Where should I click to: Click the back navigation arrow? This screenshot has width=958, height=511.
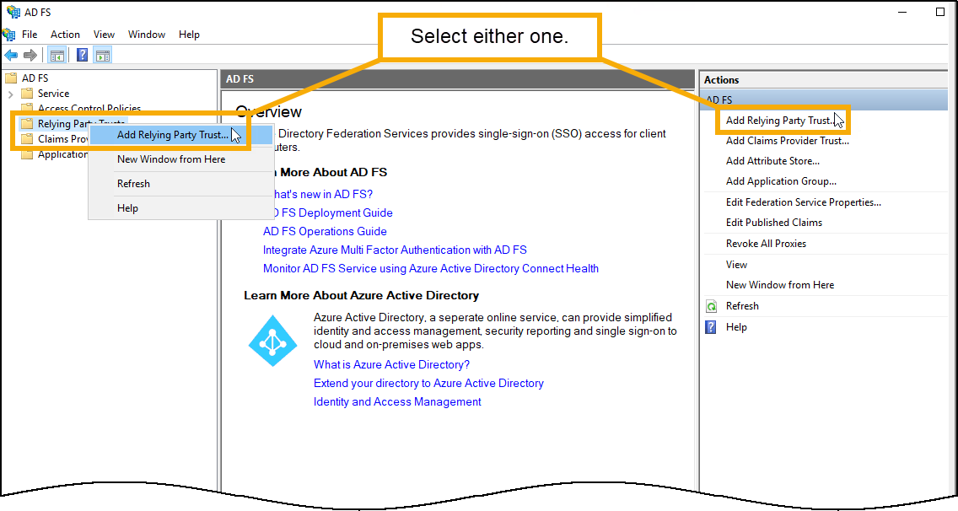pyautogui.click(x=10, y=55)
